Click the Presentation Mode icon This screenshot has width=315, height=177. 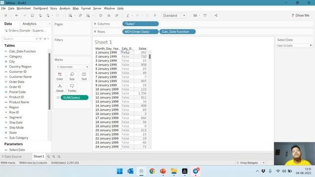(205, 15)
